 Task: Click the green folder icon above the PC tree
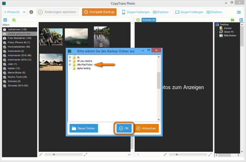[232, 20]
